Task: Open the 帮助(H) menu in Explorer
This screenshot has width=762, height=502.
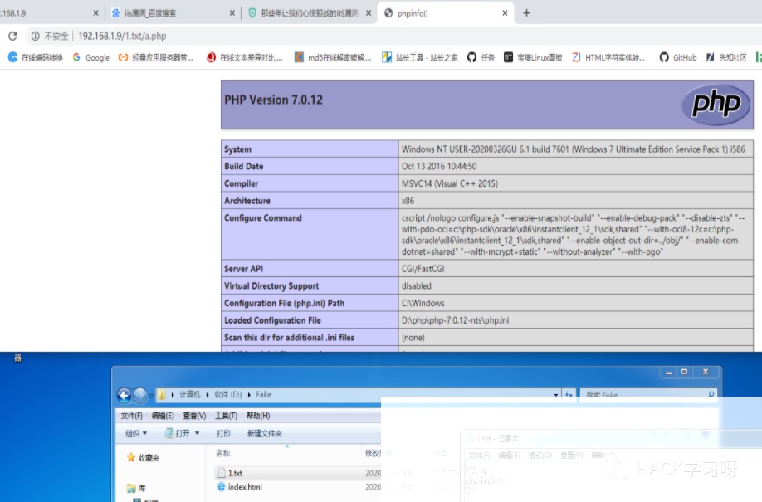Action: coord(258,416)
